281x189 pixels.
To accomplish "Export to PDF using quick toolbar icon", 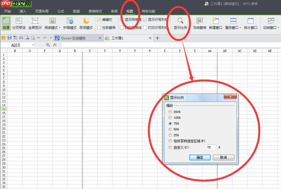I will 16,38.
